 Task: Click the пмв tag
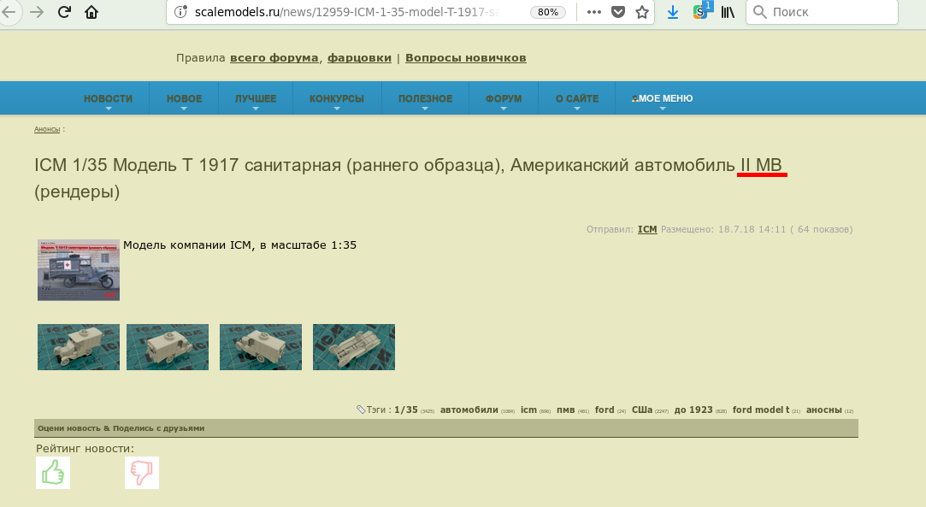565,410
